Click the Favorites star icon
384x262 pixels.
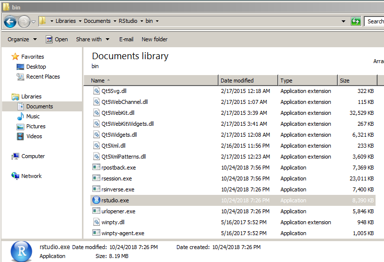[15, 56]
